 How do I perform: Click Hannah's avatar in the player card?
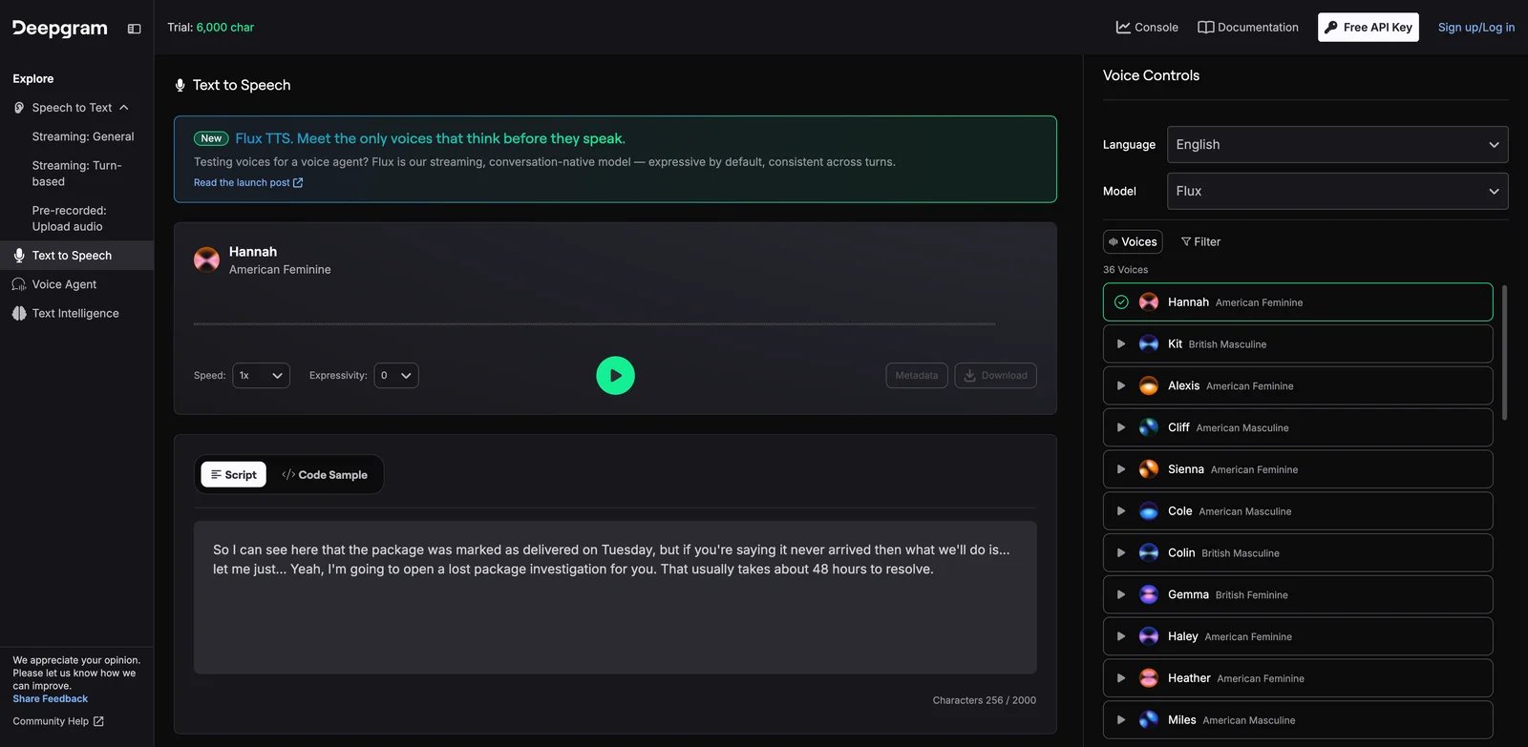click(206, 259)
